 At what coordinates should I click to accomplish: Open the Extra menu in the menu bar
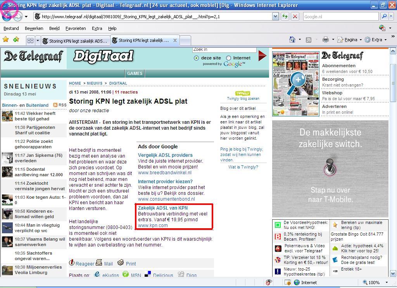(97, 28)
